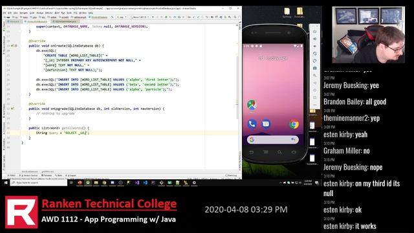The image size is (414, 233).
Task: Click the Run app button in toolbar
Action: point(153,17)
